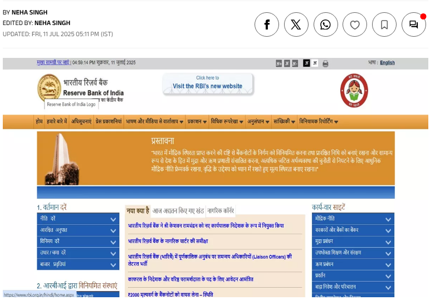Screen dimensions: 435x300
Task: Open the होम menu item
Action: click(x=39, y=121)
